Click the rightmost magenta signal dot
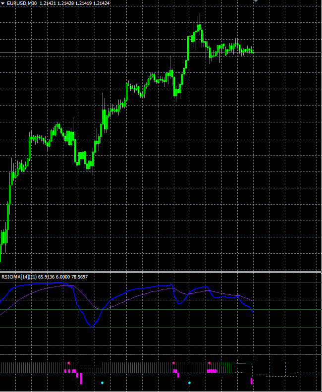The image size is (322, 392). tap(210, 363)
